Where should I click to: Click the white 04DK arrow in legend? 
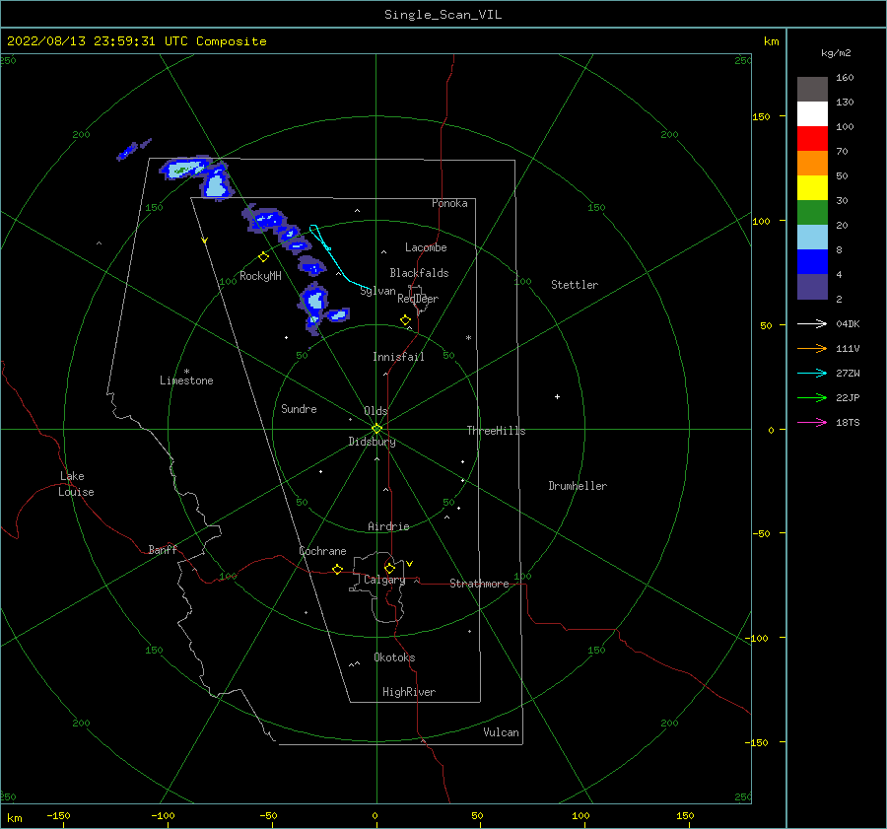pos(812,323)
